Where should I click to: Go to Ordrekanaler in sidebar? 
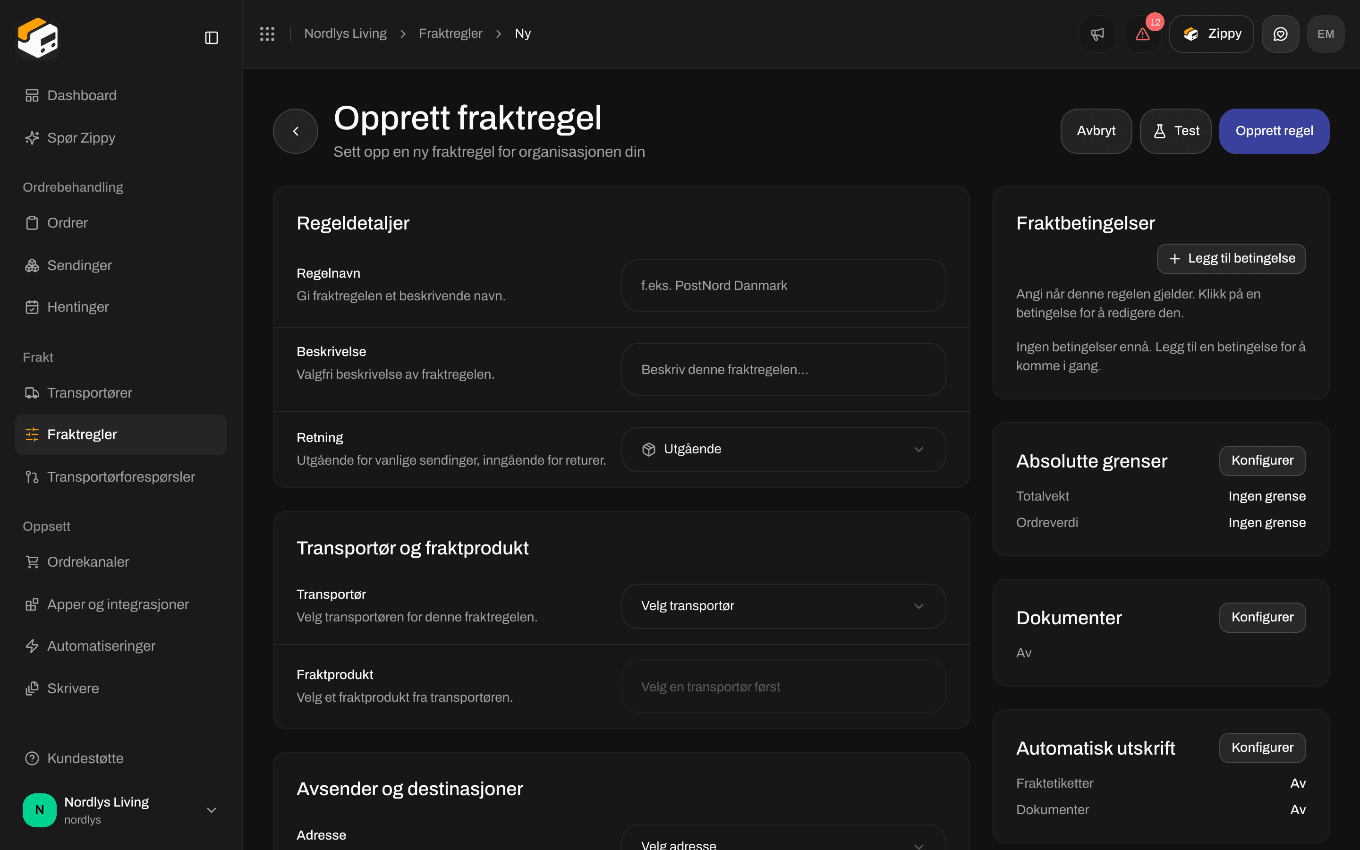pyautogui.click(x=121, y=561)
